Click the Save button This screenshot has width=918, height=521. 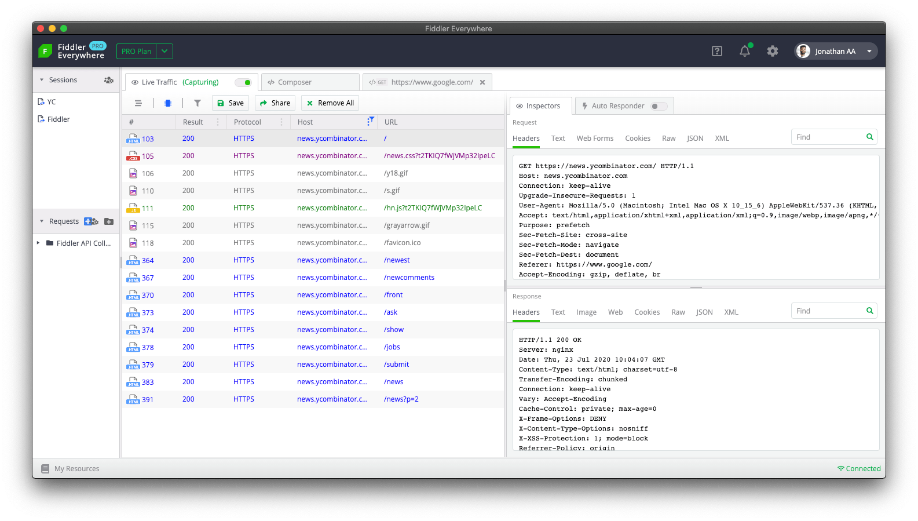[x=231, y=103]
